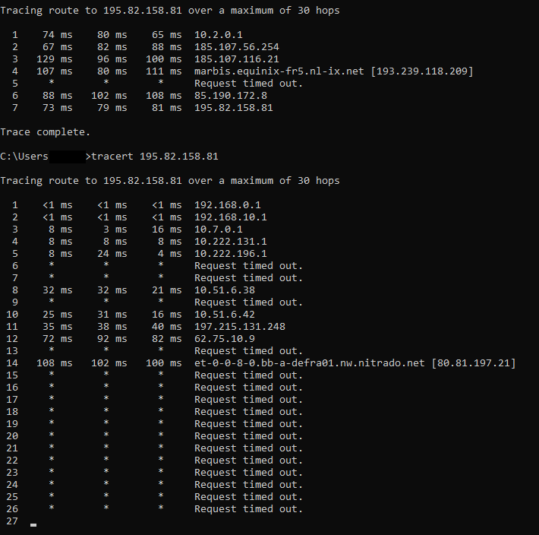The image size is (539, 535).
Task: Click the address 10.2.0.1 in first trace
Action: pyautogui.click(x=219, y=35)
